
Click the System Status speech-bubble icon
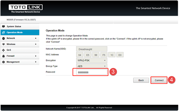pyautogui.click(x=4, y=26)
